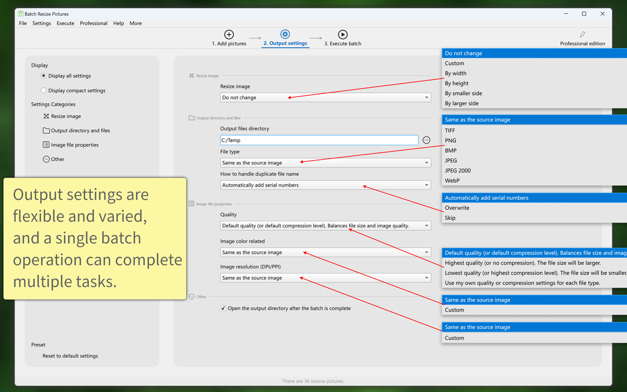
Task: Toggle Open the output directory after batch checkbox
Action: (223, 308)
